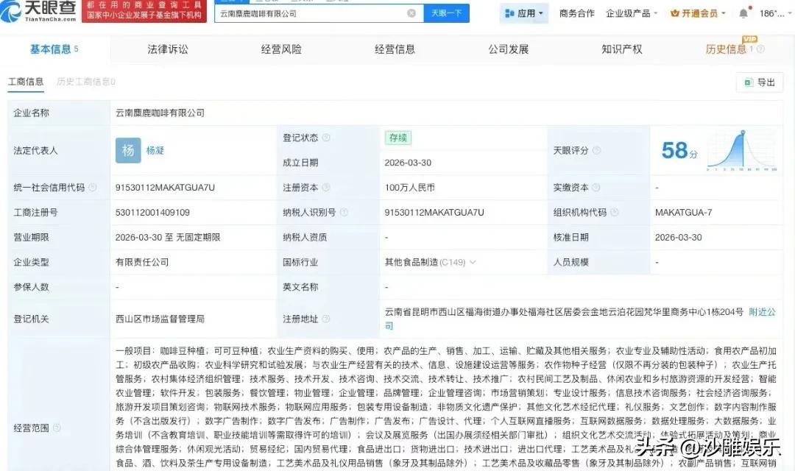Click the 导出 export button
Viewport: 795px width, 471px height.
click(760, 82)
